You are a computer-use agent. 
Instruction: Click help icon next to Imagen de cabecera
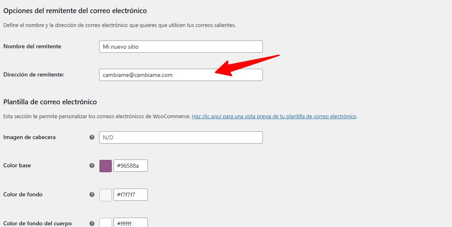pos(92,137)
